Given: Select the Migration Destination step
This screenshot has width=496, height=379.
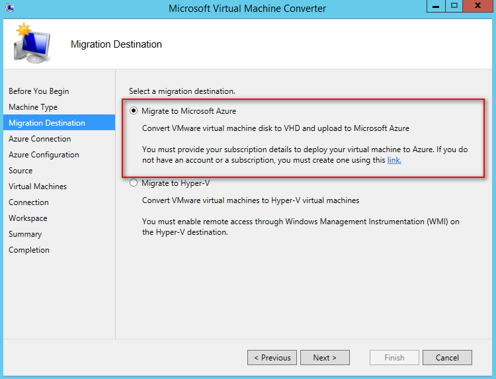Looking at the screenshot, I should [59, 122].
